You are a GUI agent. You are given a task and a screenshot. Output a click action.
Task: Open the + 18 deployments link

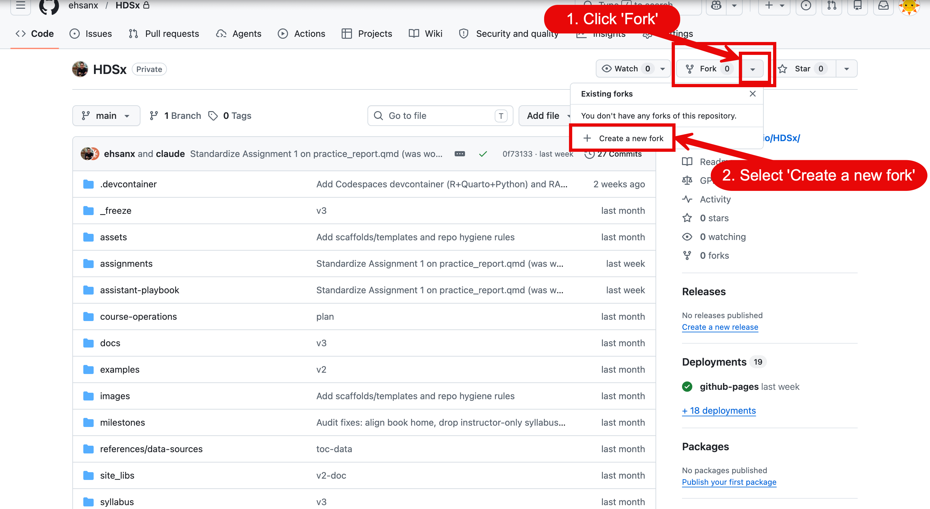pos(719,410)
